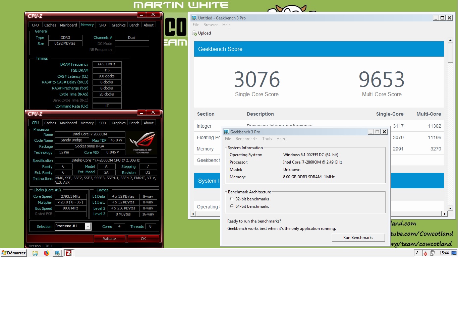Open Browser menu in Geekbench results window

coord(211,25)
